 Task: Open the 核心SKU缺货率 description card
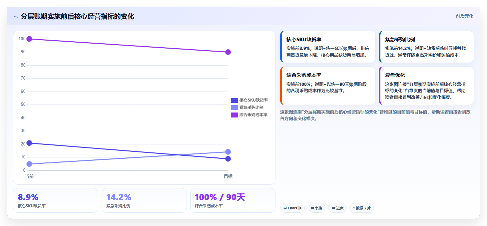click(328, 47)
